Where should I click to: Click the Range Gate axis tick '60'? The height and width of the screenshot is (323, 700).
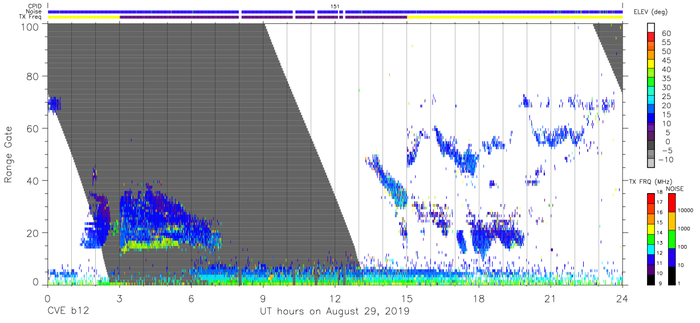tap(33, 129)
